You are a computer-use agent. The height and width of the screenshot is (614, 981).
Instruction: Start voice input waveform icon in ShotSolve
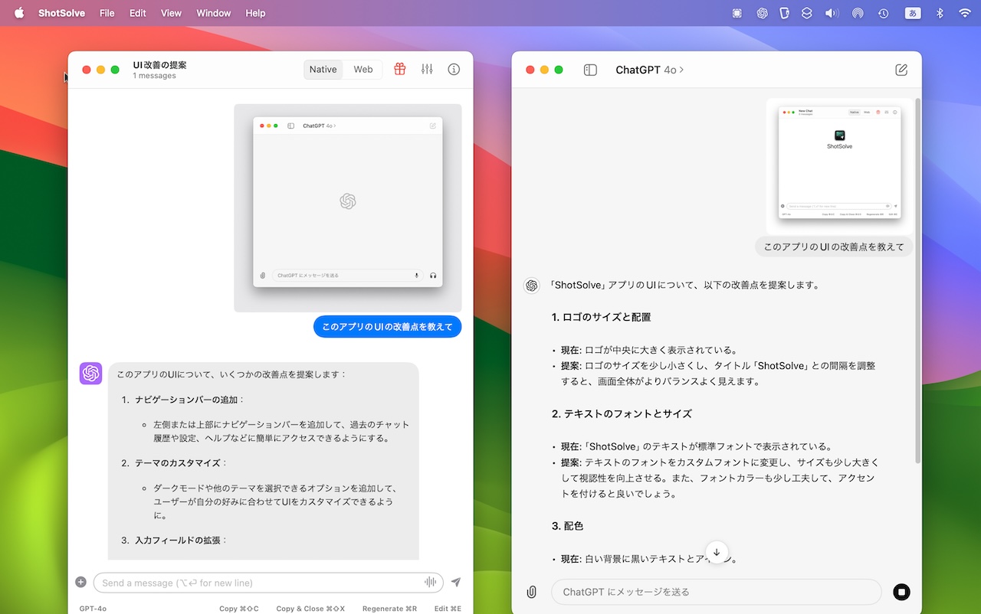pos(431,583)
